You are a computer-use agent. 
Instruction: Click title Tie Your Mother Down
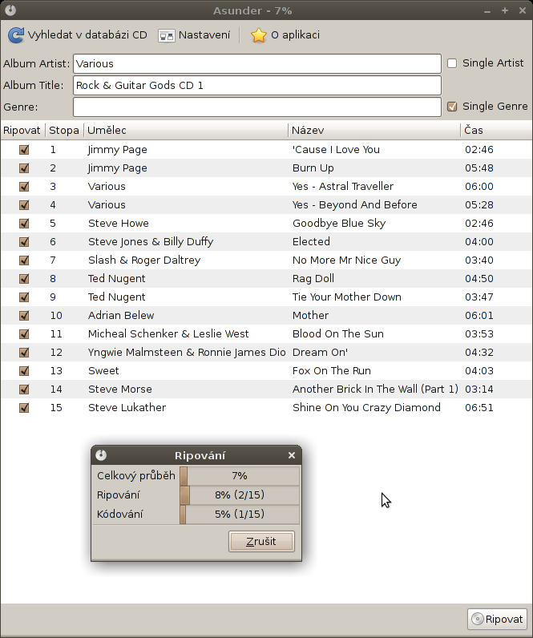pos(347,297)
